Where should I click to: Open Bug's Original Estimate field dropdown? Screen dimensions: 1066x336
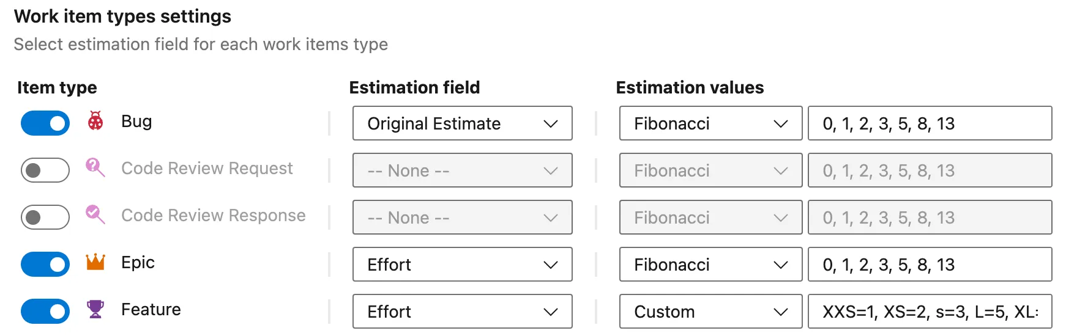(x=462, y=123)
